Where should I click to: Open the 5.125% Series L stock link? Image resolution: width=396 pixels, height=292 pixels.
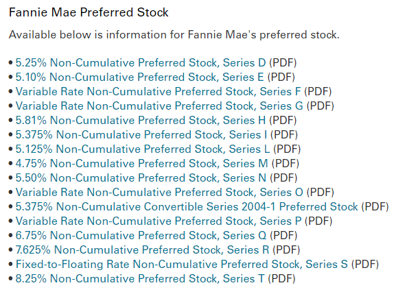tap(143, 149)
